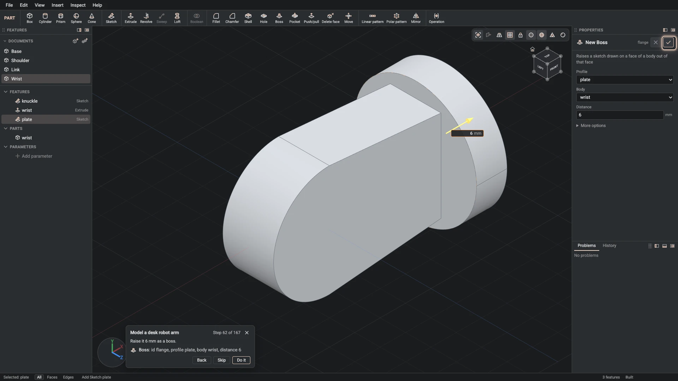Image resolution: width=678 pixels, height=381 pixels.
Task: Toggle perspective view in viewport toolbar
Action: [x=499, y=35]
